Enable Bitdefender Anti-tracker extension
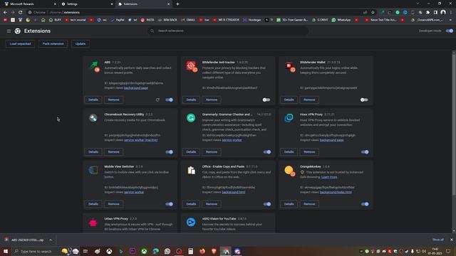 pyautogui.click(x=266, y=100)
